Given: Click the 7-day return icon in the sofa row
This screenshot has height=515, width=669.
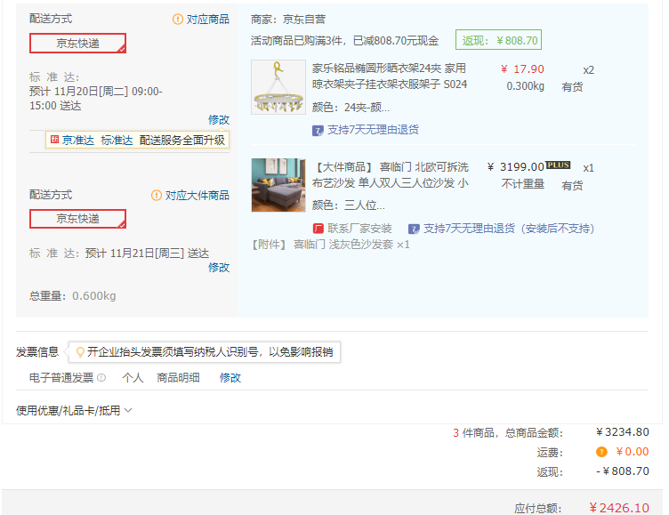Looking at the screenshot, I should (414, 229).
